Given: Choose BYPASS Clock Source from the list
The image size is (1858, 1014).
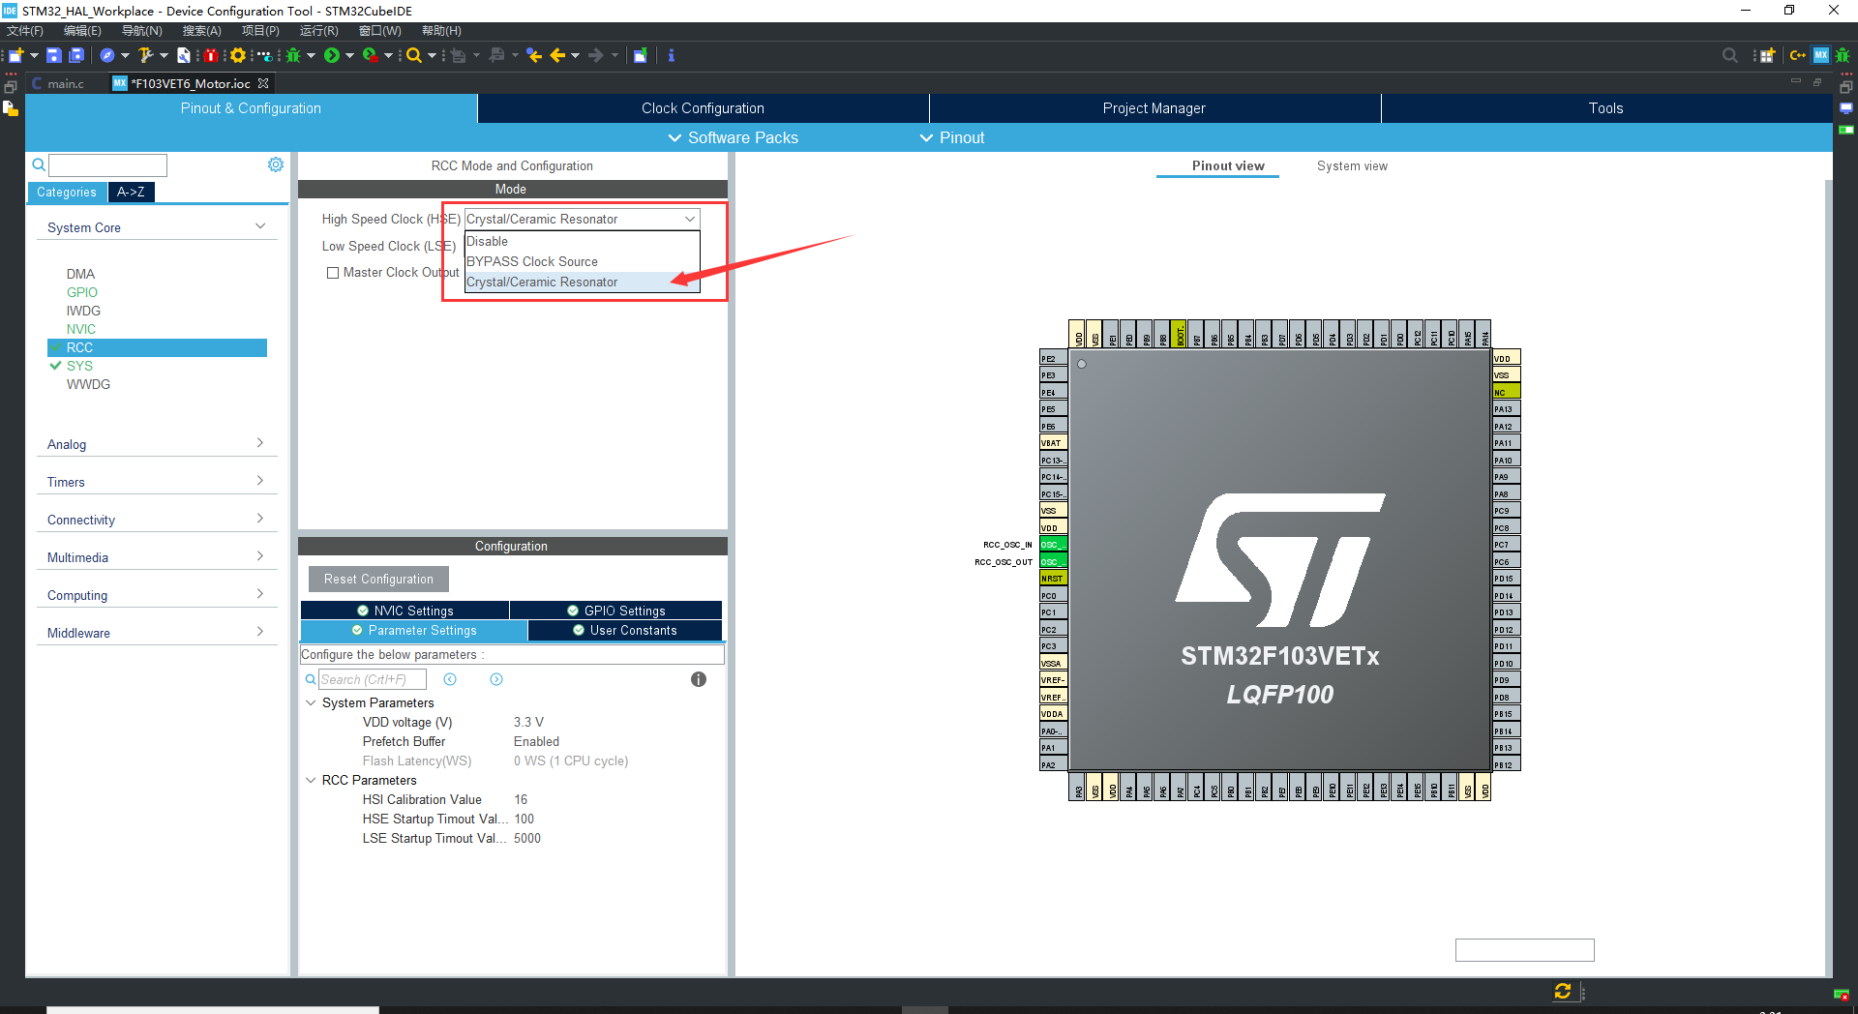Looking at the screenshot, I should coord(582,261).
